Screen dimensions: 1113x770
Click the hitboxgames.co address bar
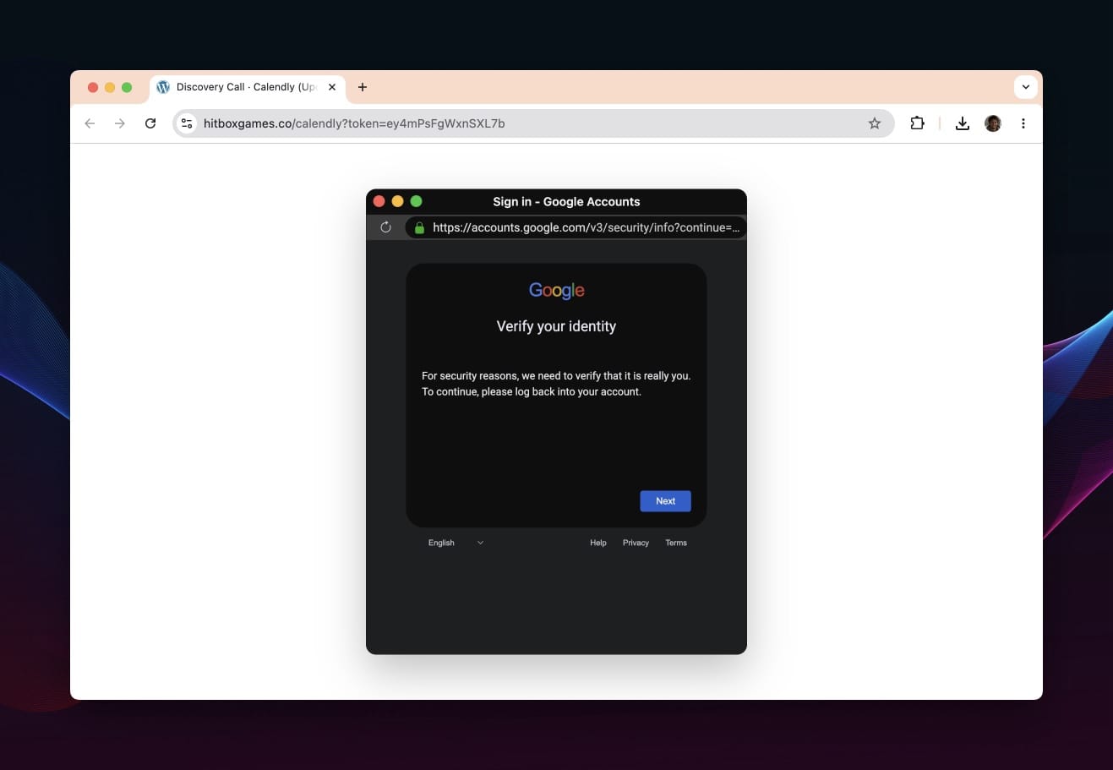click(532, 123)
